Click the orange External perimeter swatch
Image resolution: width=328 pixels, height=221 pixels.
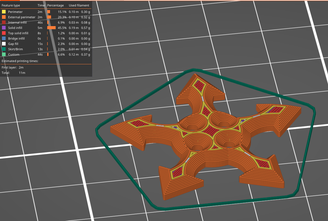pos(4,17)
